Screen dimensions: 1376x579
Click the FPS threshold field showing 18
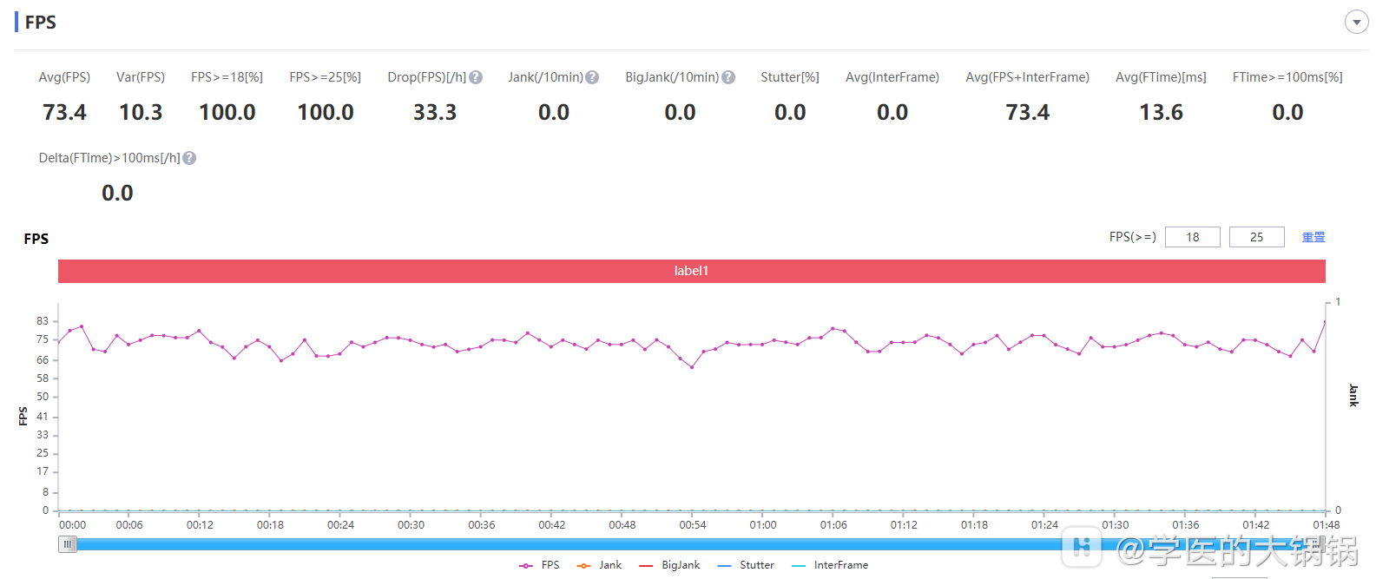click(x=1193, y=237)
